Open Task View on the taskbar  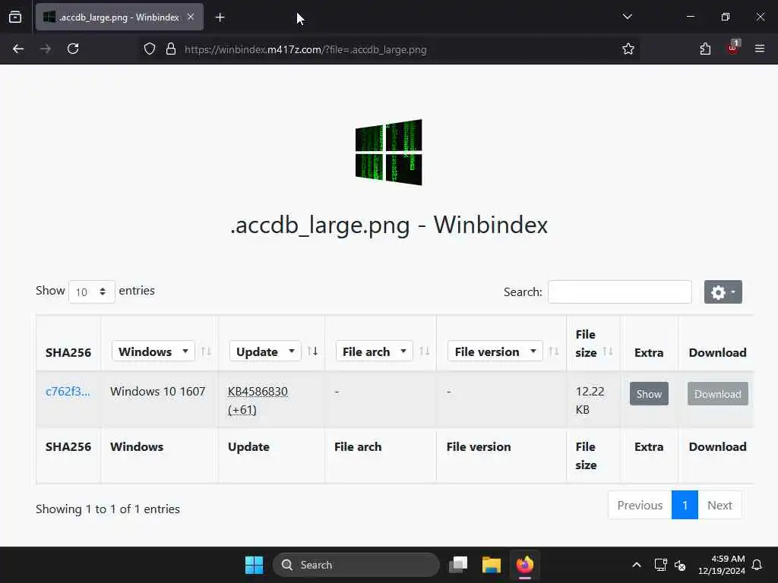pyautogui.click(x=458, y=565)
